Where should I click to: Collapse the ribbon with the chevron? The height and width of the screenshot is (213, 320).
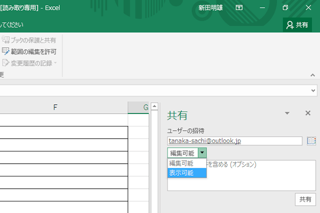[x=313, y=75]
